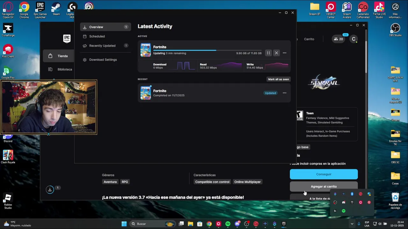Screen dimensions: 408x229
Task: Open OBS Studio desktop shortcut
Action: [395, 30]
